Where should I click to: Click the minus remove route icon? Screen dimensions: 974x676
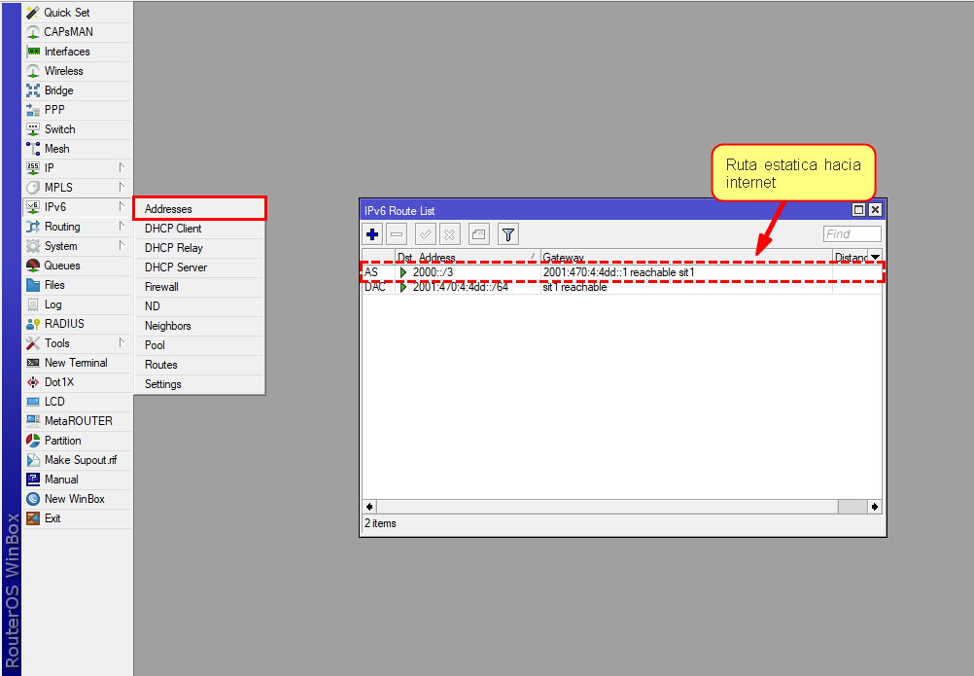pyautogui.click(x=398, y=234)
